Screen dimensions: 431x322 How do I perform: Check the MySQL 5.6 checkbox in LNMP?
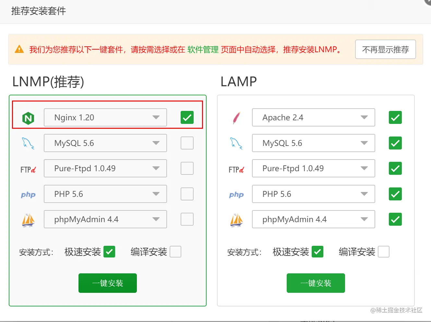tap(187, 143)
